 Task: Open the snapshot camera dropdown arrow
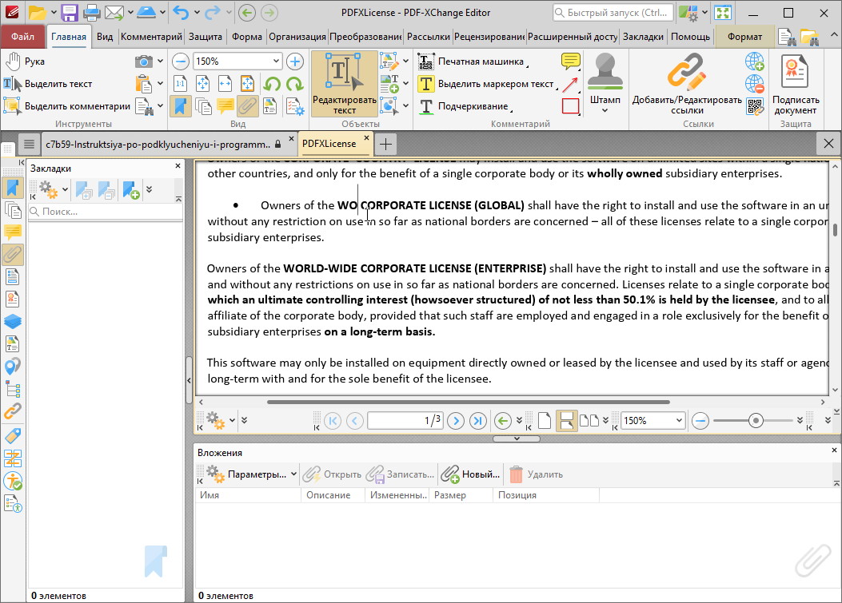coord(160,61)
